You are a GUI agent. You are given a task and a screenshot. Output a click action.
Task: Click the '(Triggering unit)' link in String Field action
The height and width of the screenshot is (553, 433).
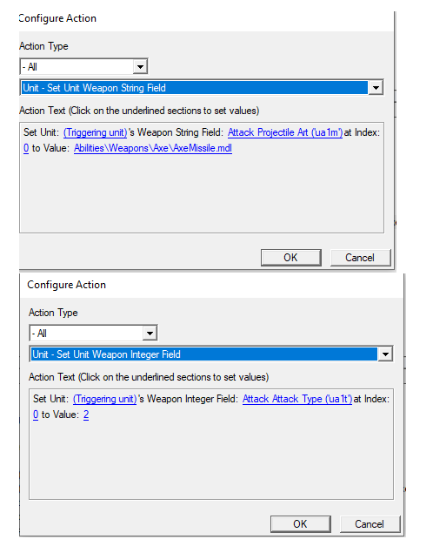click(x=95, y=132)
